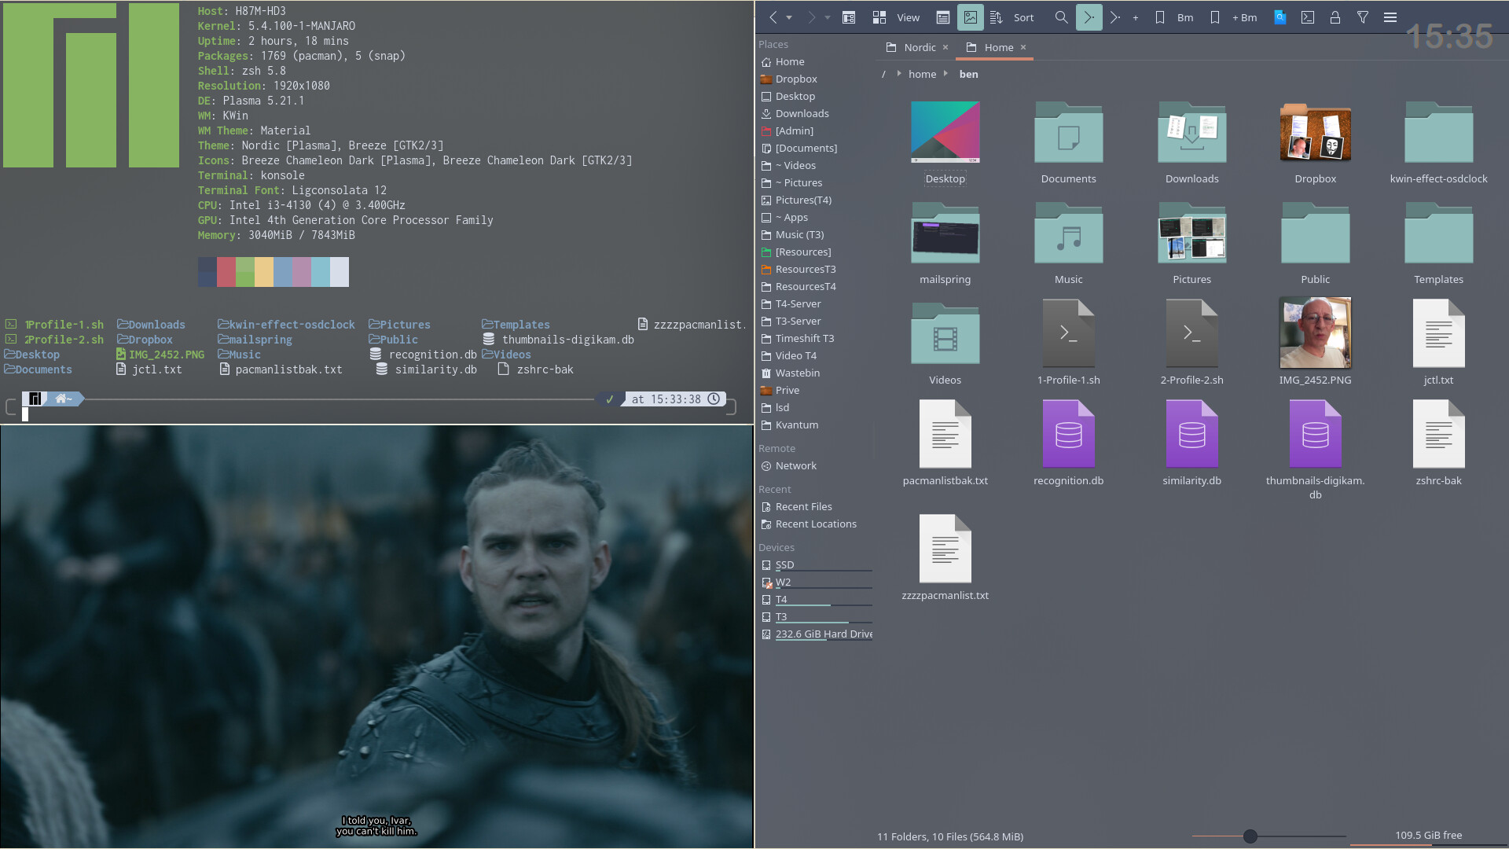This screenshot has height=849, width=1509.
Task: Go back in Dolphin file manager history
Action: [773, 17]
